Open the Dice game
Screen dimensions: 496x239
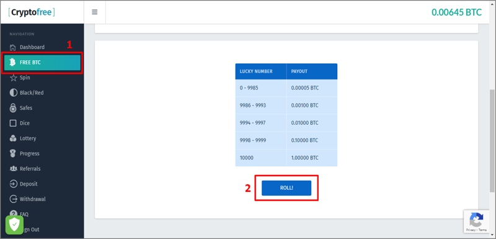pyautogui.click(x=42, y=123)
